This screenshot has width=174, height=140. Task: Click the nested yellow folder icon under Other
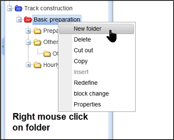(x=47, y=54)
